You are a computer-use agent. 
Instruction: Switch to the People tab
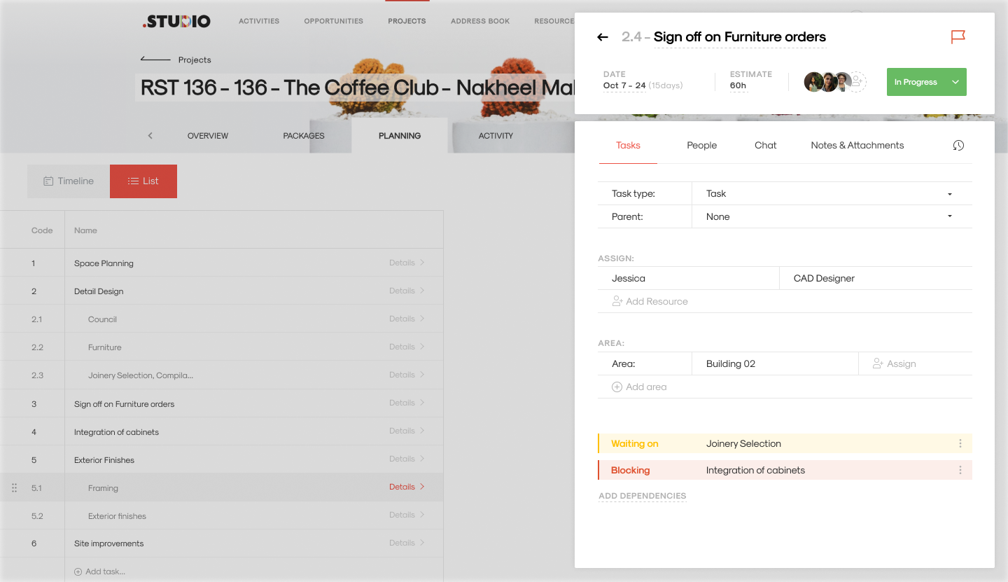[701, 145]
